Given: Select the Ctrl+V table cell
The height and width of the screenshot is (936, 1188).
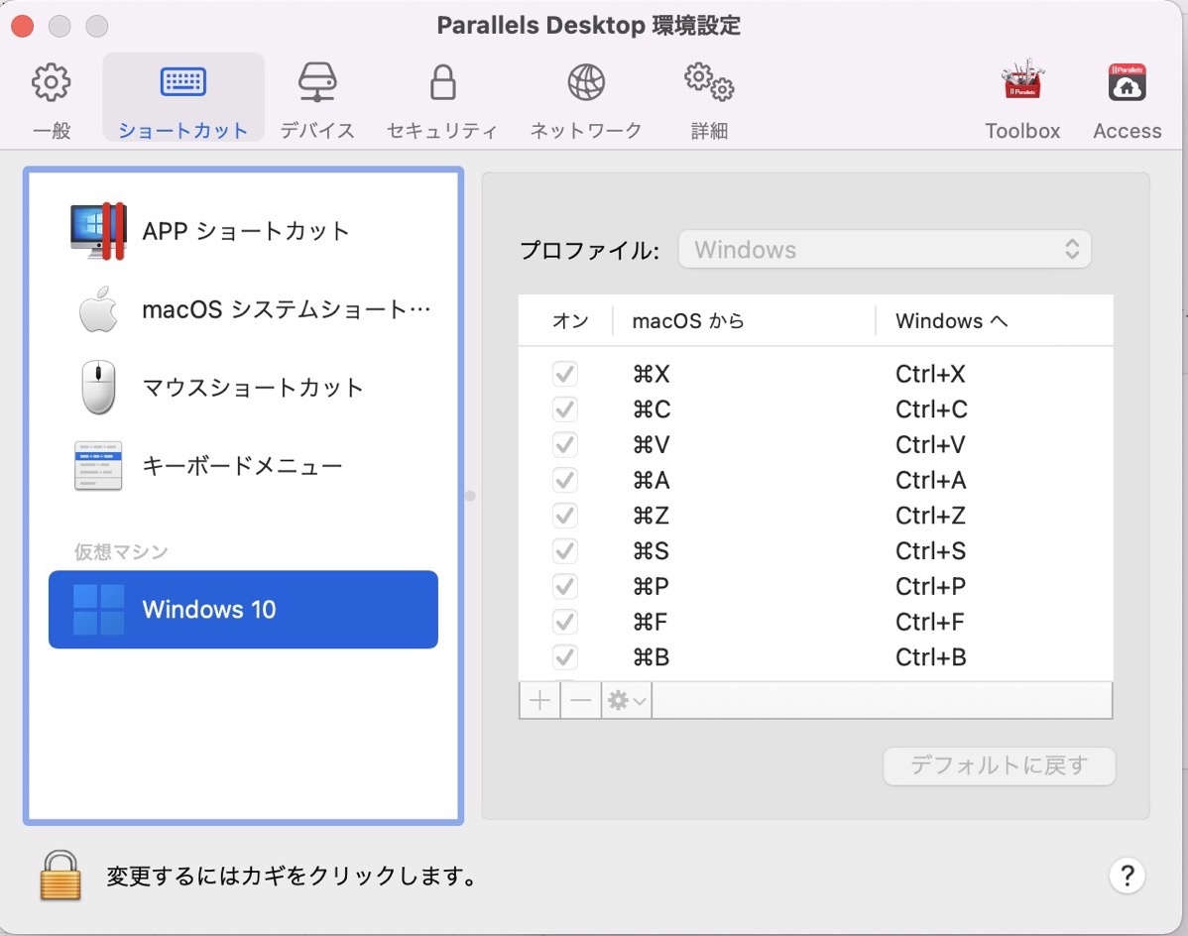Looking at the screenshot, I should 930,444.
